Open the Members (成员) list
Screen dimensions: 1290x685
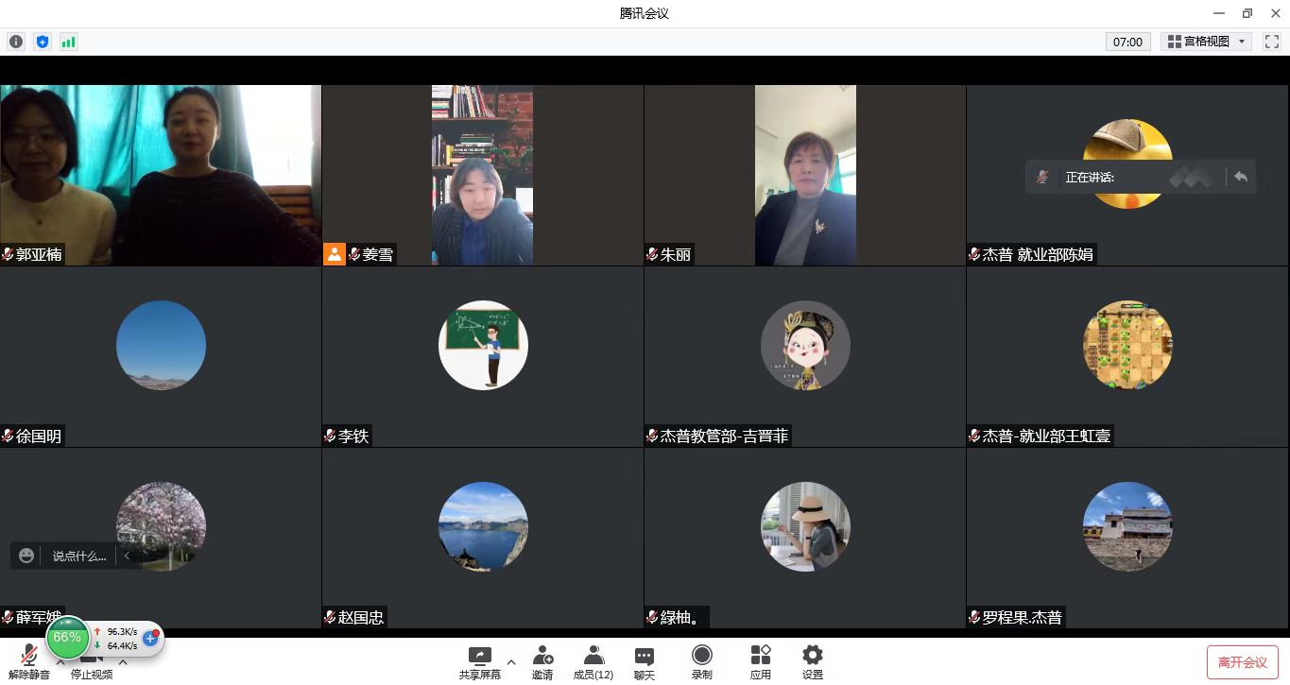593,661
